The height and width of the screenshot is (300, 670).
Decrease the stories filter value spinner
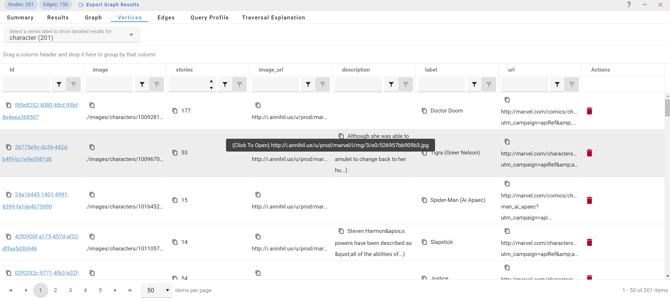pos(211,88)
